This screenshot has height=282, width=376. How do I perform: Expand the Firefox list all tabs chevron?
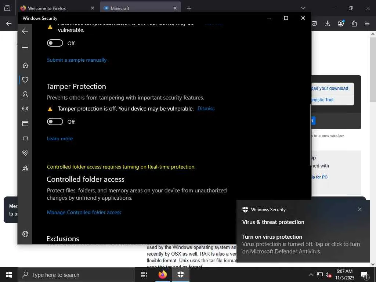click(303, 8)
